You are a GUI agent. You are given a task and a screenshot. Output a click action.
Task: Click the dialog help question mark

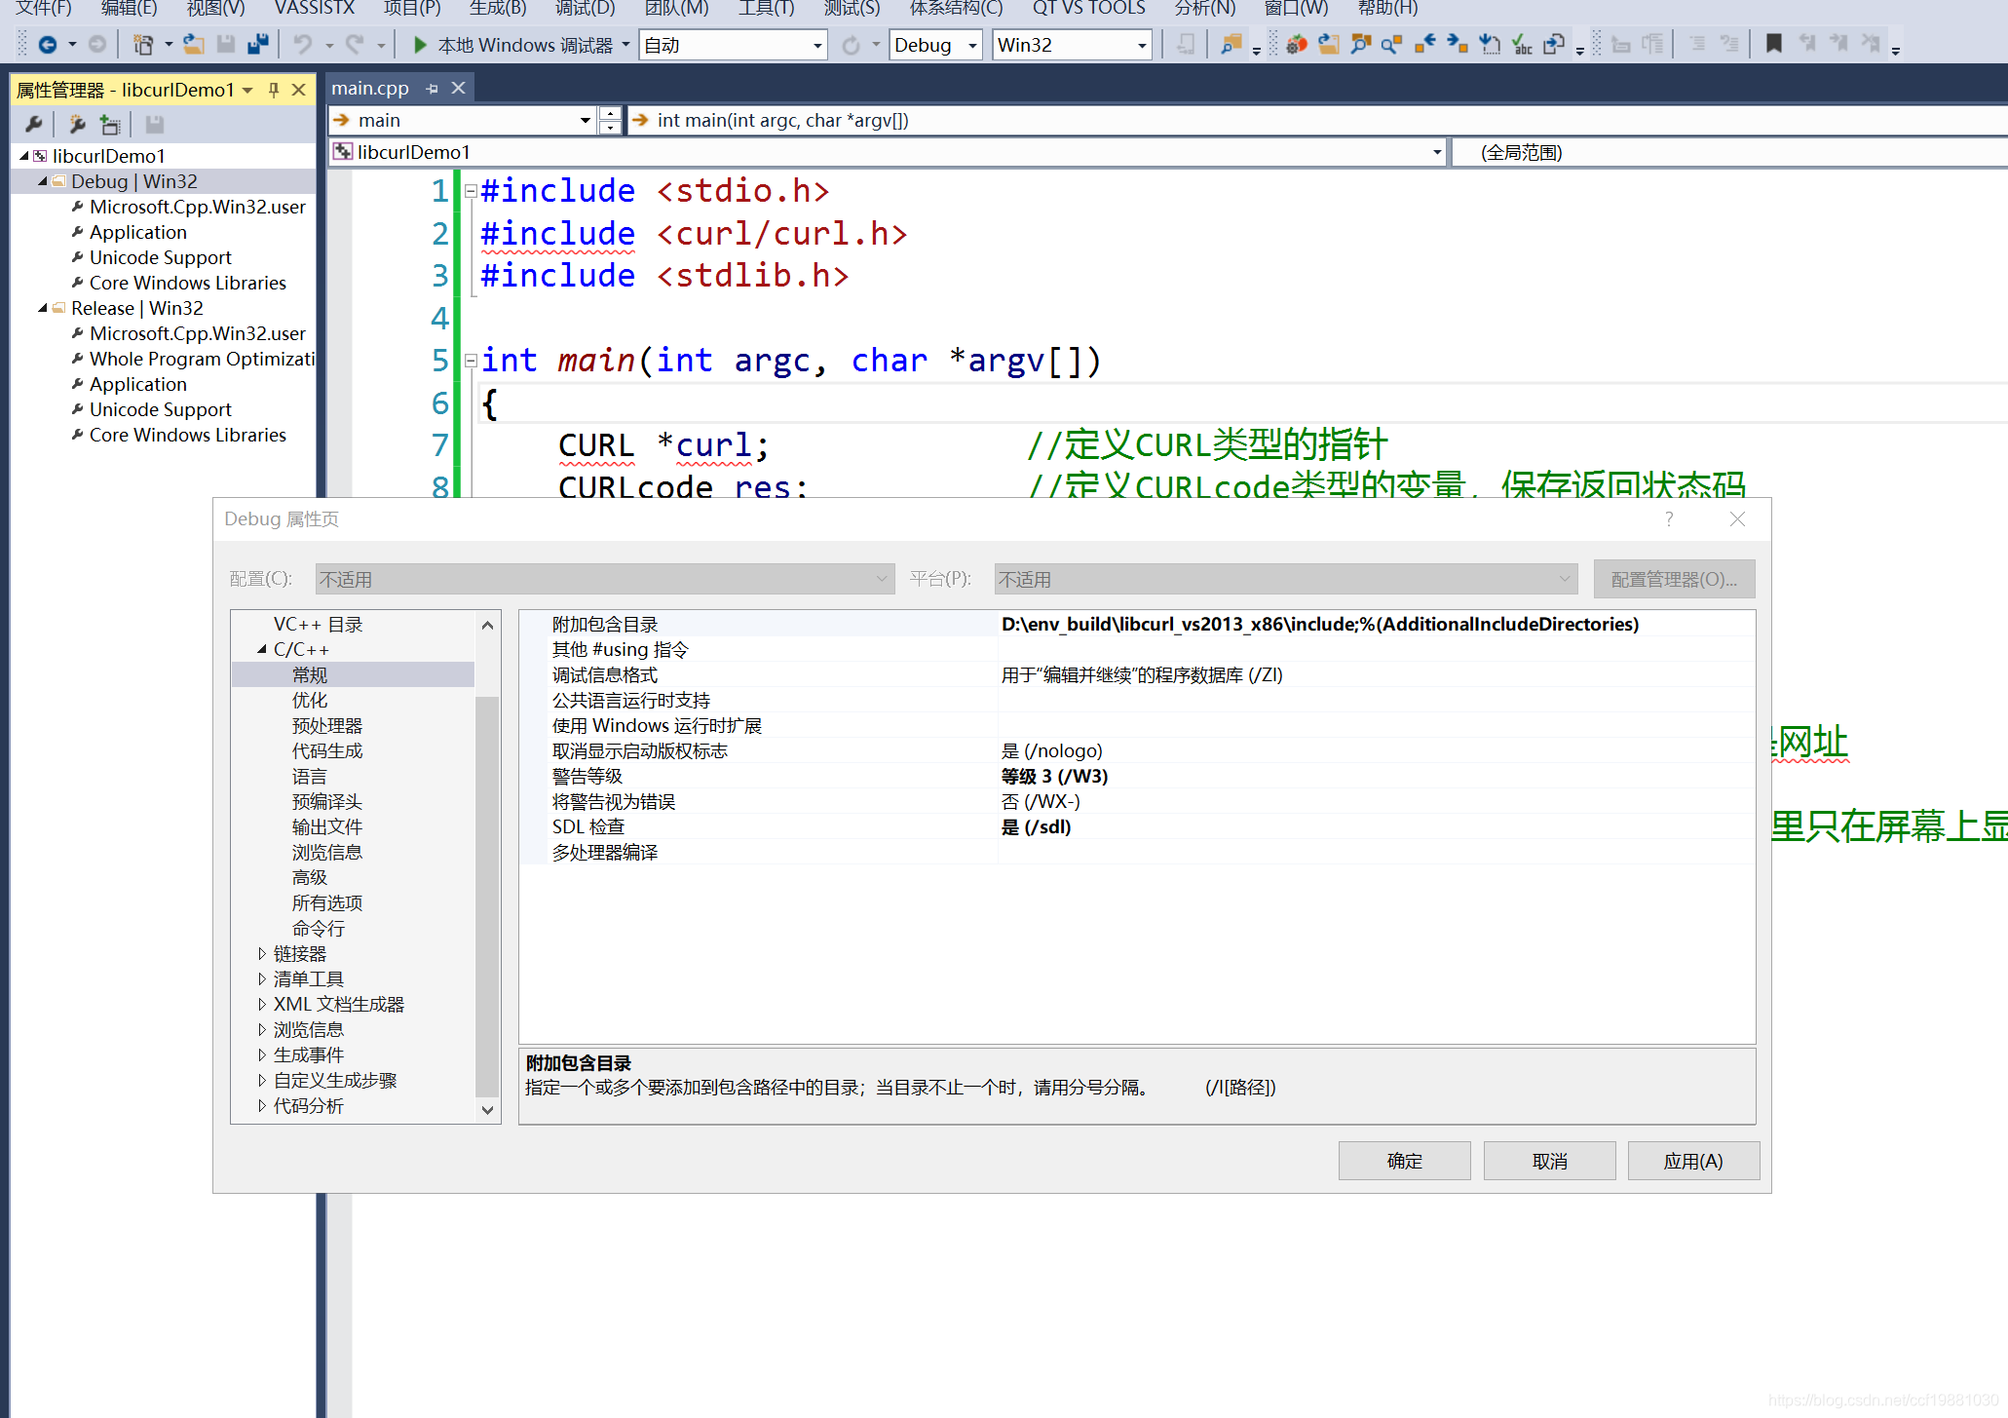click(1669, 518)
